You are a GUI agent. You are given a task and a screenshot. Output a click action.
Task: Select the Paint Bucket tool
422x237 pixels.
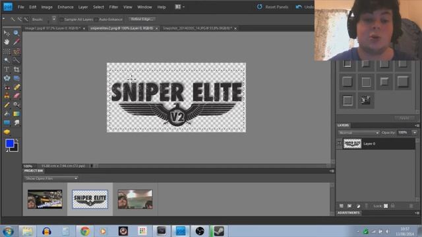7,114
